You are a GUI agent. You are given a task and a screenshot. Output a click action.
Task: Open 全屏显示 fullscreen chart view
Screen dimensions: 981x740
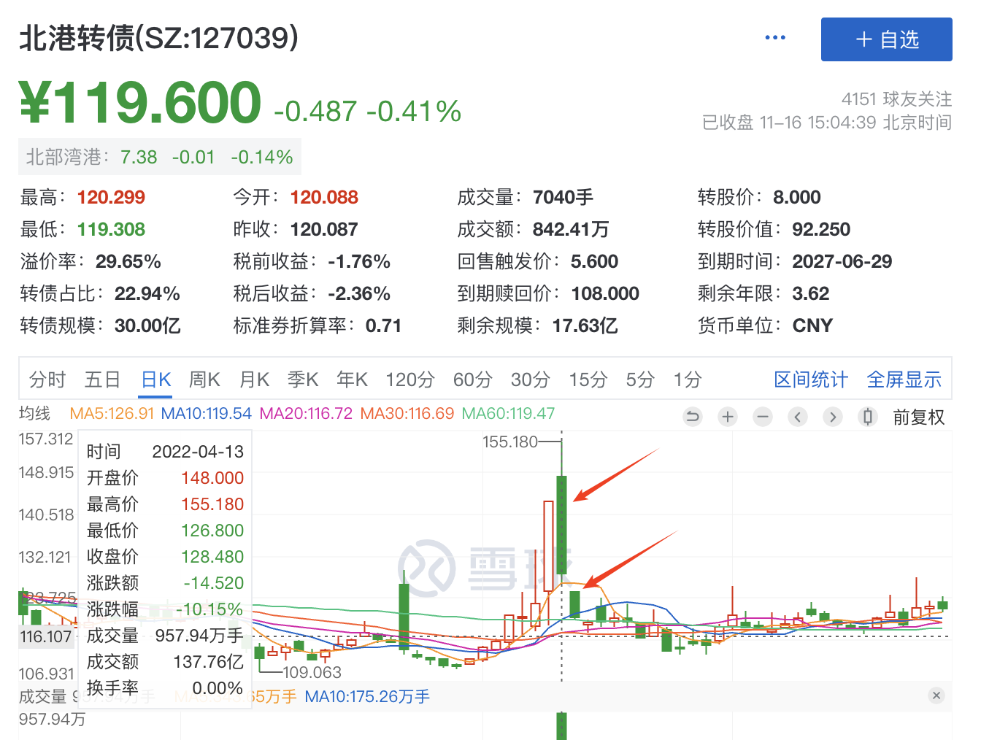point(904,379)
